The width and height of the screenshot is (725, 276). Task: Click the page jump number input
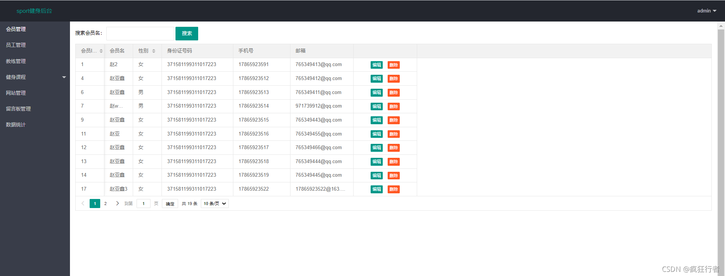pos(143,204)
